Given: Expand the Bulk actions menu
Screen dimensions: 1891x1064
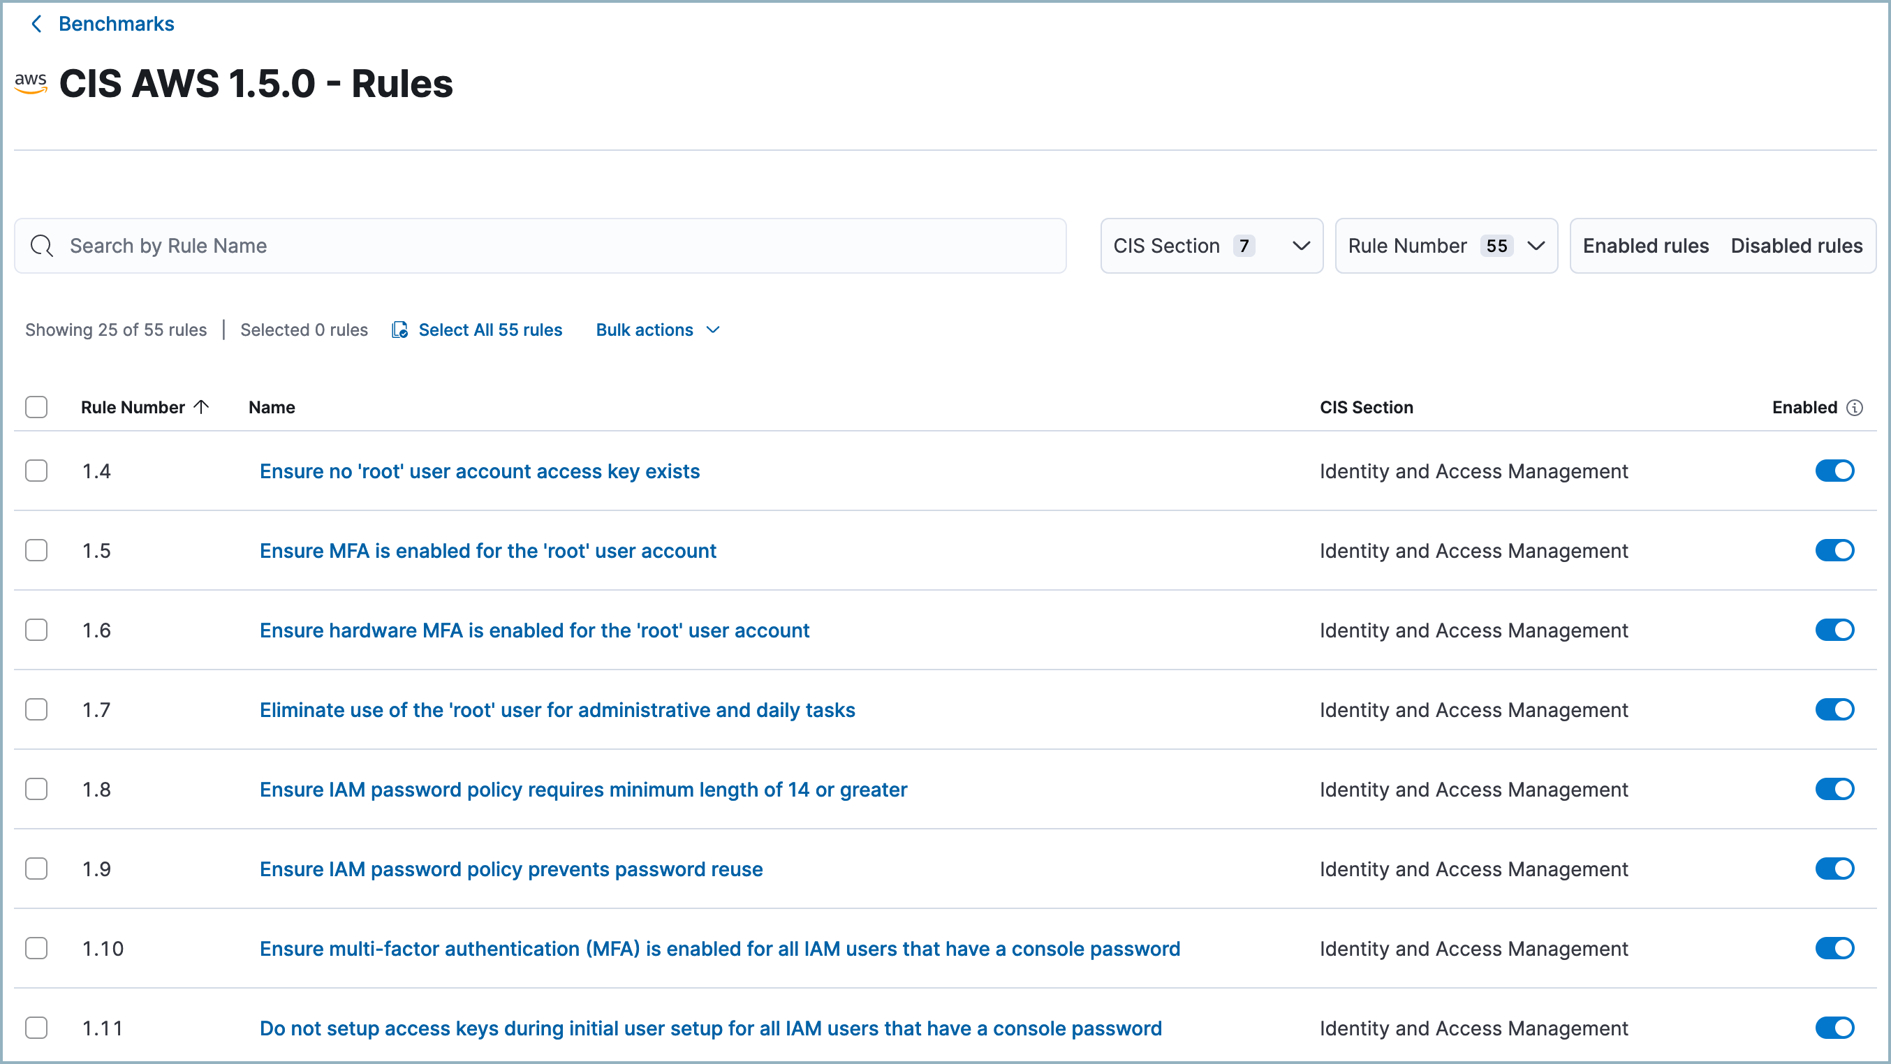Looking at the screenshot, I should [x=657, y=329].
